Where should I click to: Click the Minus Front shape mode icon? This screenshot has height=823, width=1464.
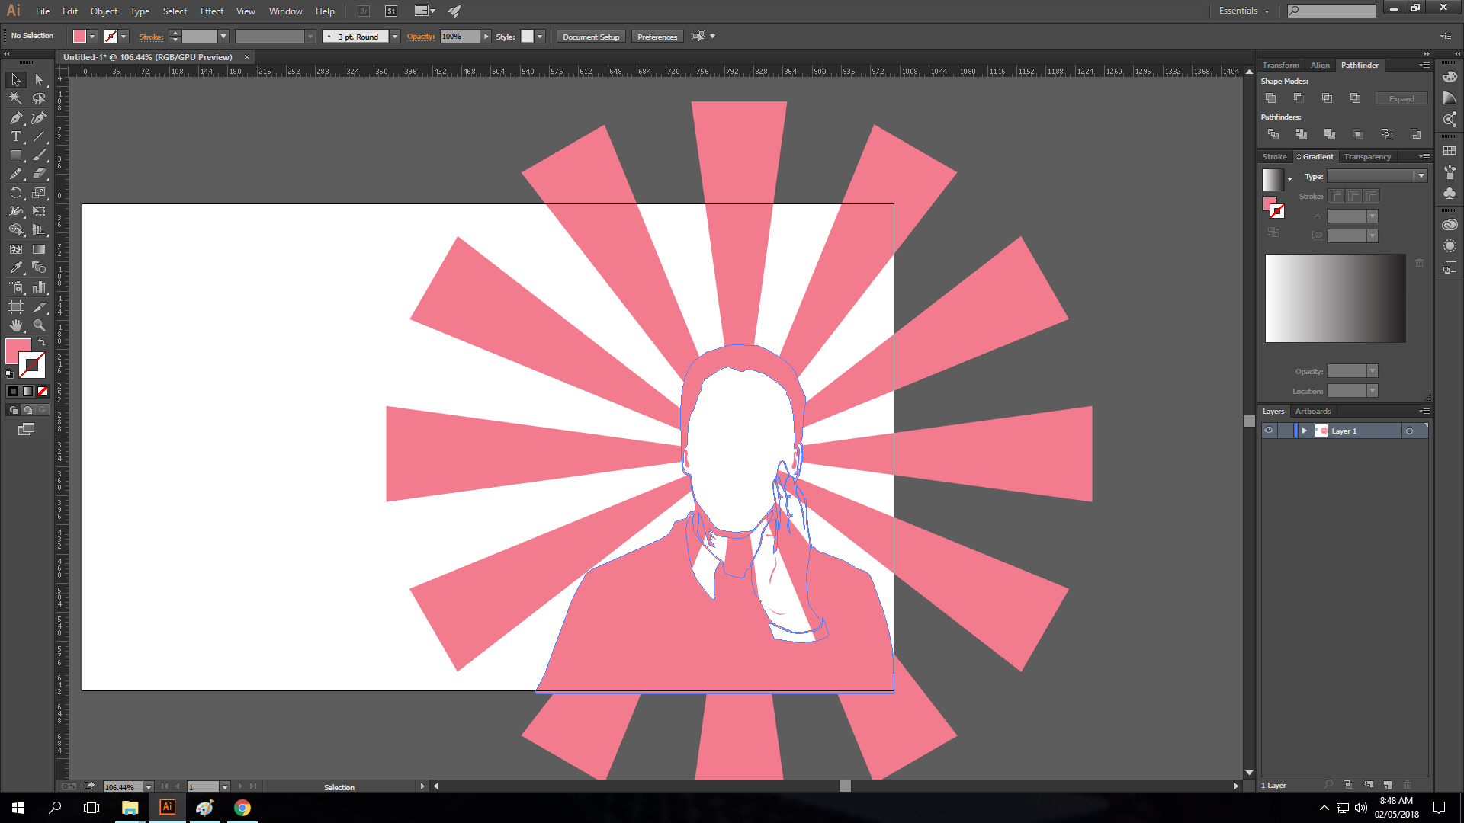(x=1299, y=98)
